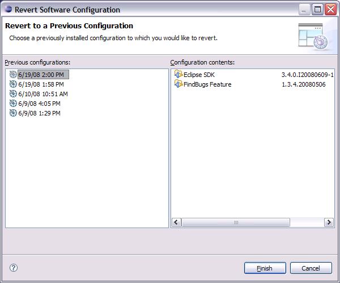Select the Eclipse SDK entry

[199, 75]
